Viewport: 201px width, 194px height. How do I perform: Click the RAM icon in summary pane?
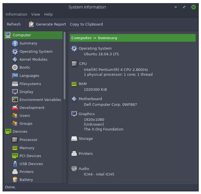pos(74,84)
